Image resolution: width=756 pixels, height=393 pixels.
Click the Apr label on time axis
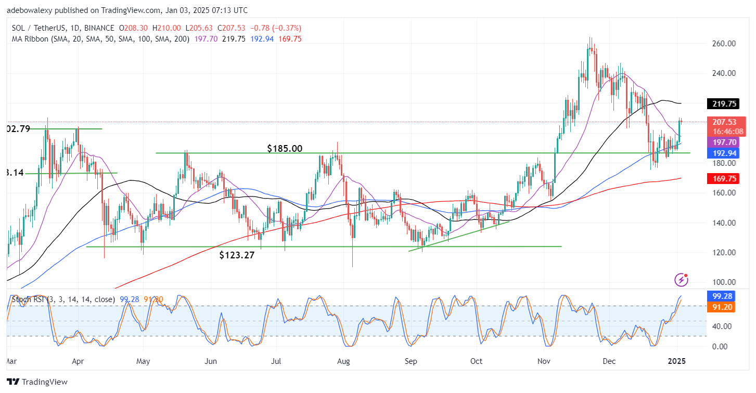coord(78,360)
